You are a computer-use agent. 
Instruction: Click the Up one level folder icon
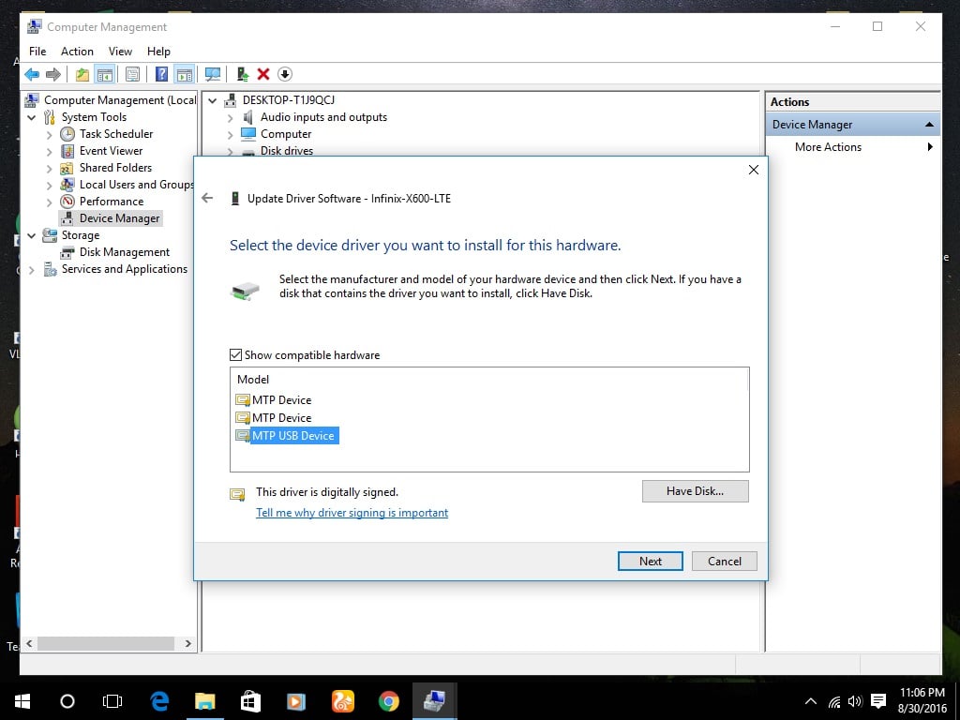pyautogui.click(x=82, y=75)
